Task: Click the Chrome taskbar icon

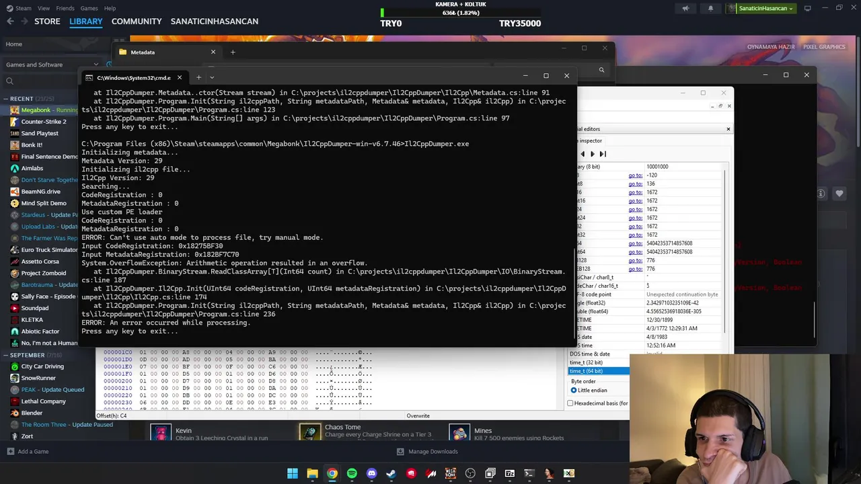Action: [x=332, y=473]
